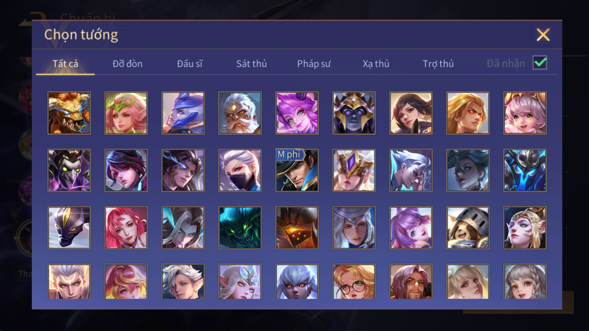The height and width of the screenshot is (331, 589).
Task: Pick the pink-haired girl with green leaves
Action: click(x=126, y=113)
